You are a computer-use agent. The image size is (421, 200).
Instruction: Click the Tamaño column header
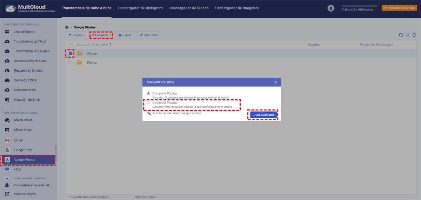314,45
